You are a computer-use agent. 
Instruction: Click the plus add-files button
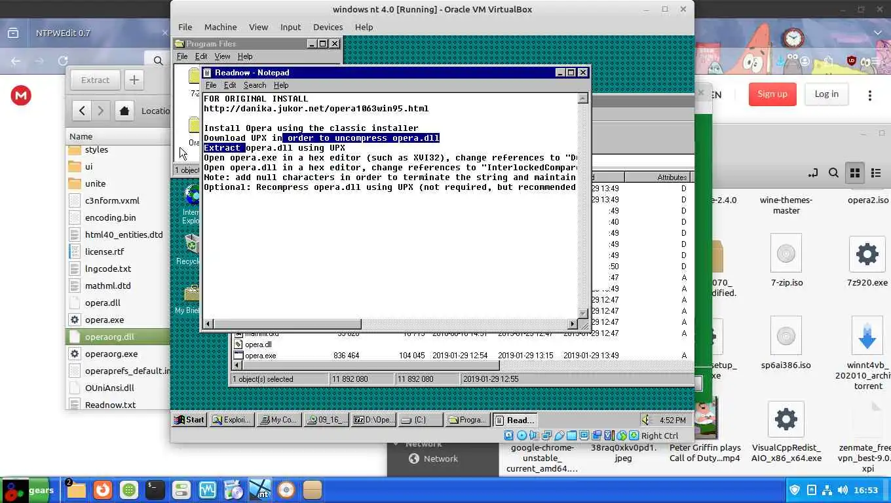point(134,80)
